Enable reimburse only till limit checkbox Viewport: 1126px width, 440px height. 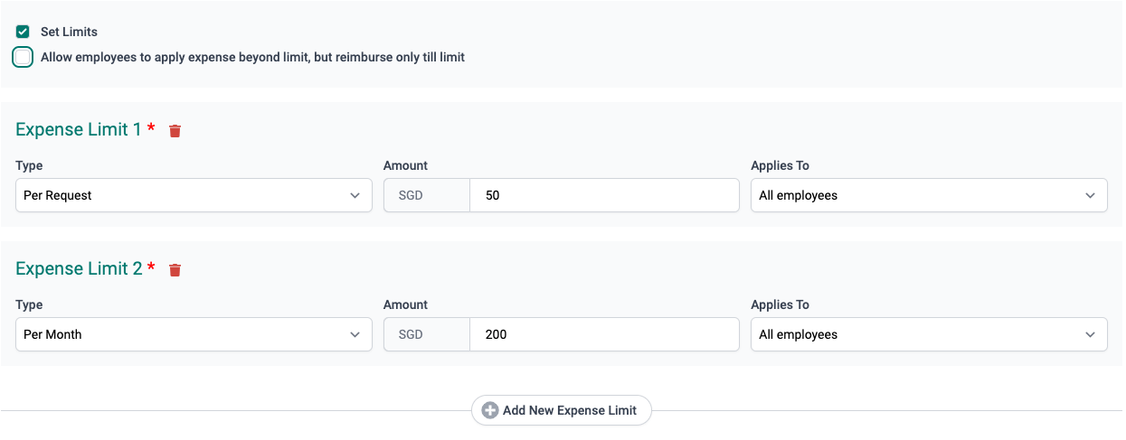pyautogui.click(x=24, y=57)
